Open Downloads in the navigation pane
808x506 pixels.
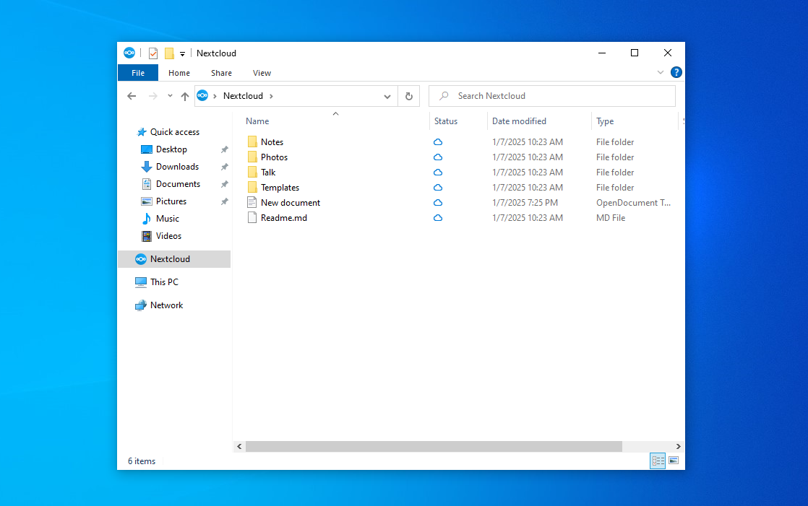click(177, 167)
